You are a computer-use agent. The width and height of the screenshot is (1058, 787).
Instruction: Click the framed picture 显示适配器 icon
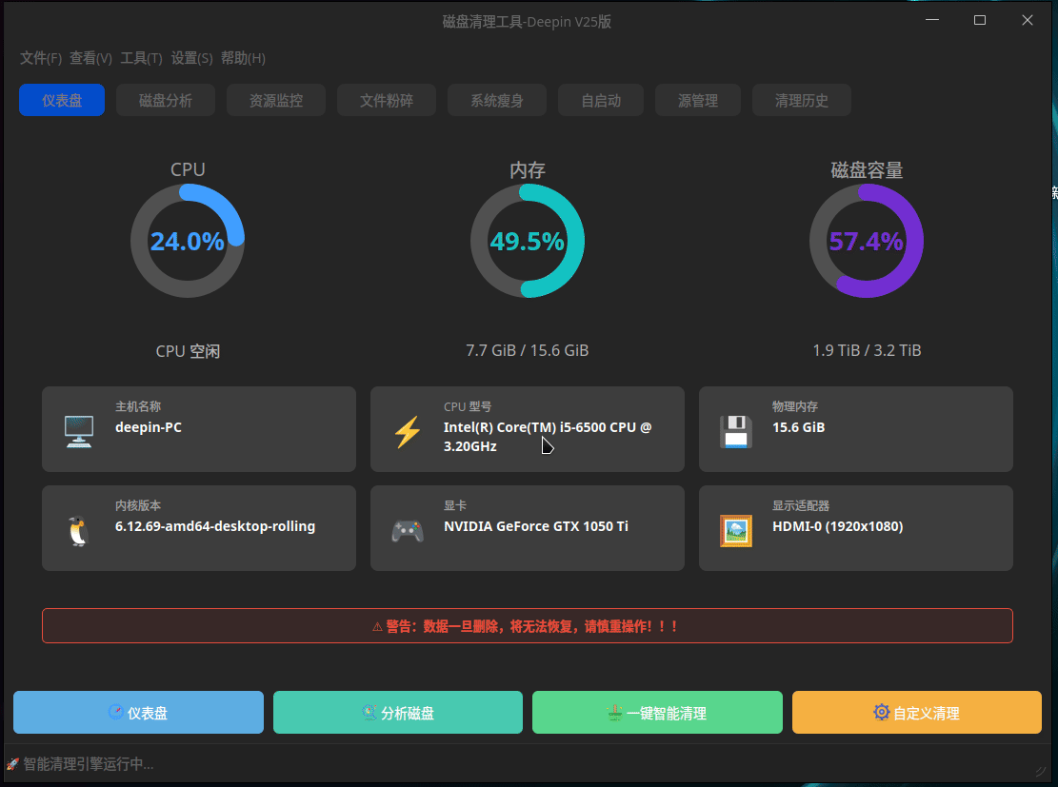point(735,531)
